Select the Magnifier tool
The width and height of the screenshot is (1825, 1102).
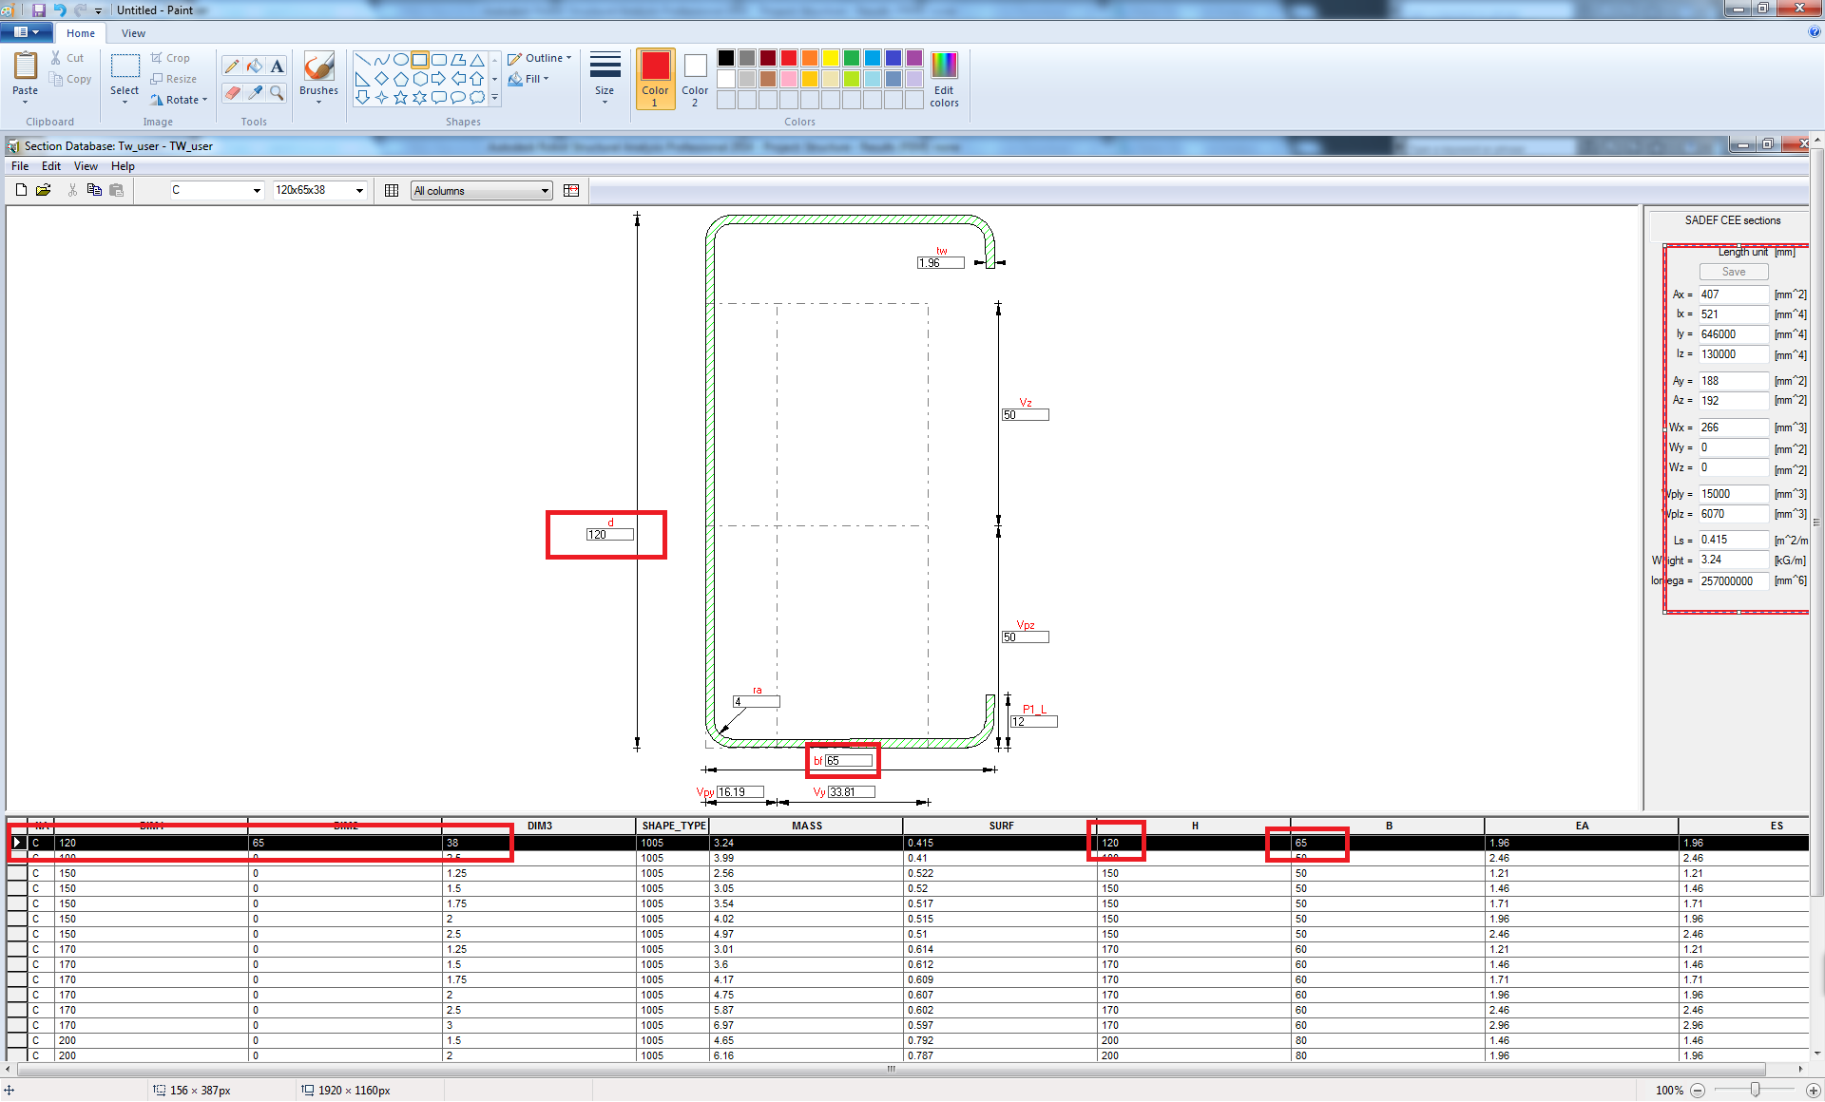[x=277, y=93]
